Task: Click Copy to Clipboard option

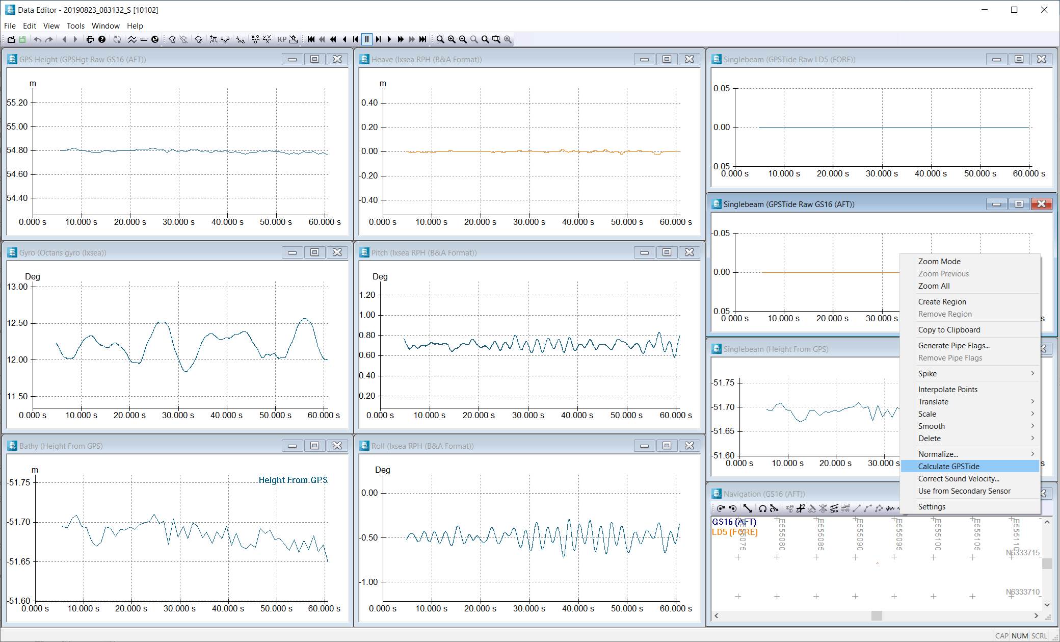Action: (x=949, y=329)
